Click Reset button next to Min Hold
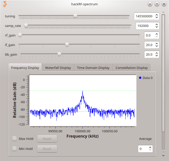This screenshot has height=161, width=169. pos(47,149)
